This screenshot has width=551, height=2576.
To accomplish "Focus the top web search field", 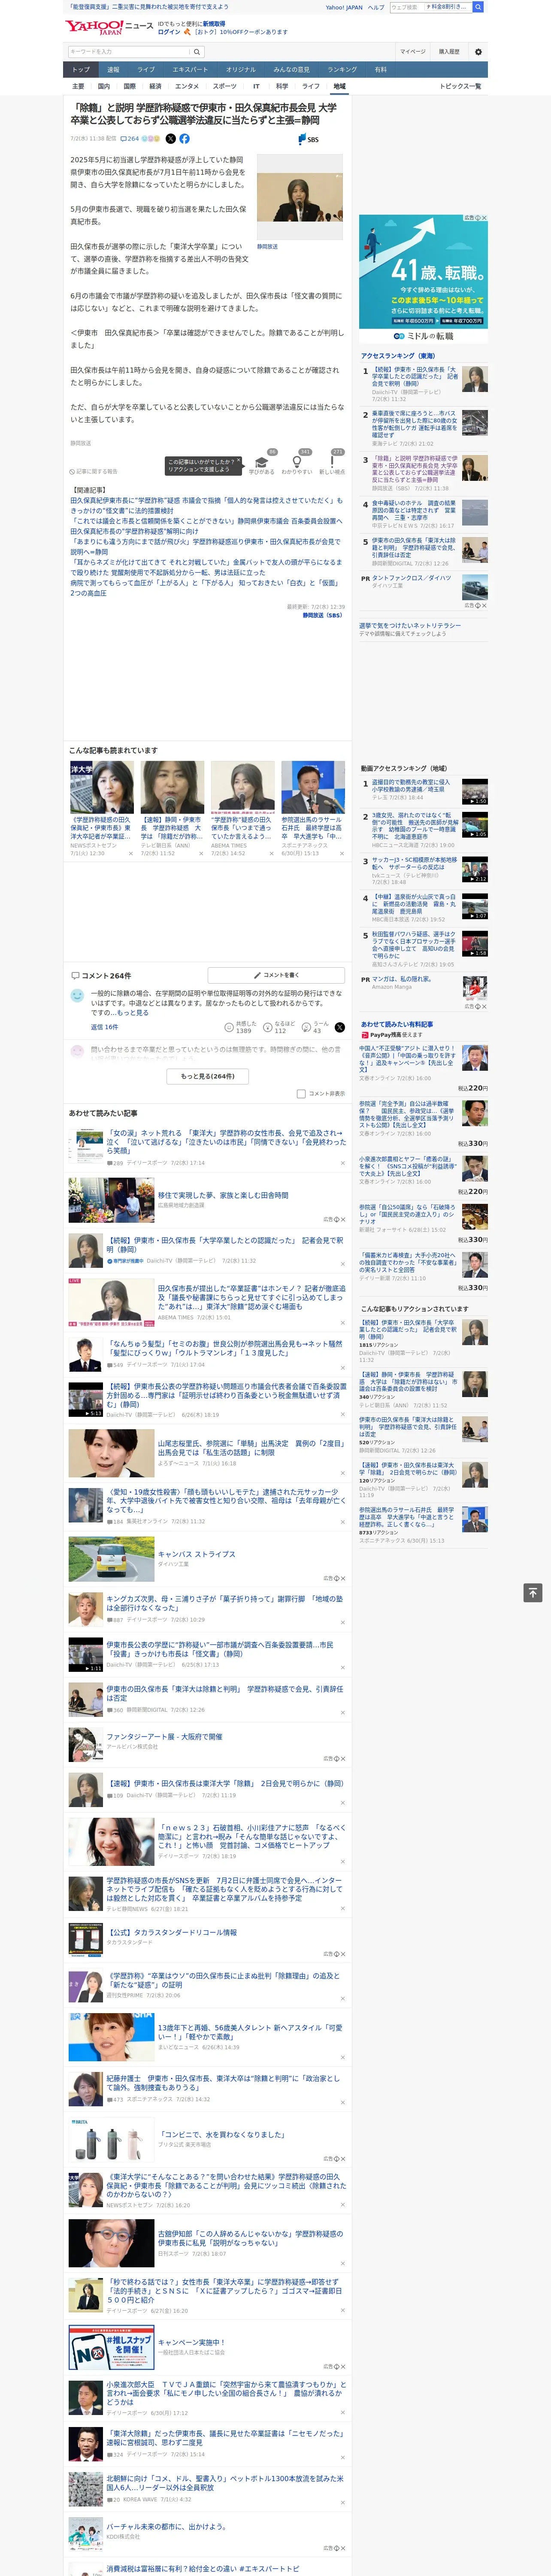I will pyautogui.click(x=430, y=7).
